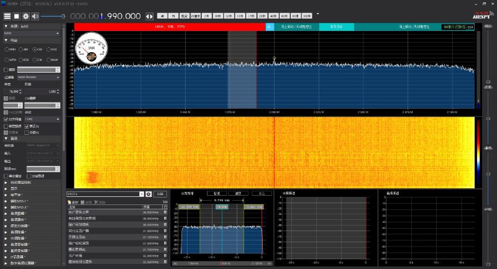
Task: Click the tuning-type arrows icon beside frequency
Action: click(149, 16)
